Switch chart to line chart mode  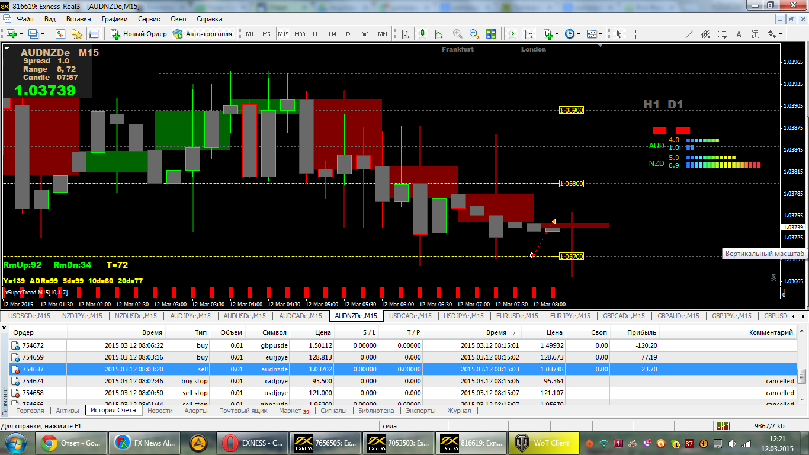(438, 34)
